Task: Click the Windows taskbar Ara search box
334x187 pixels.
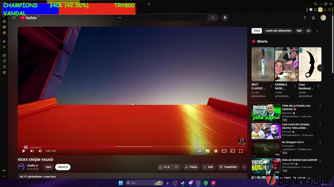Action: coord(144,183)
